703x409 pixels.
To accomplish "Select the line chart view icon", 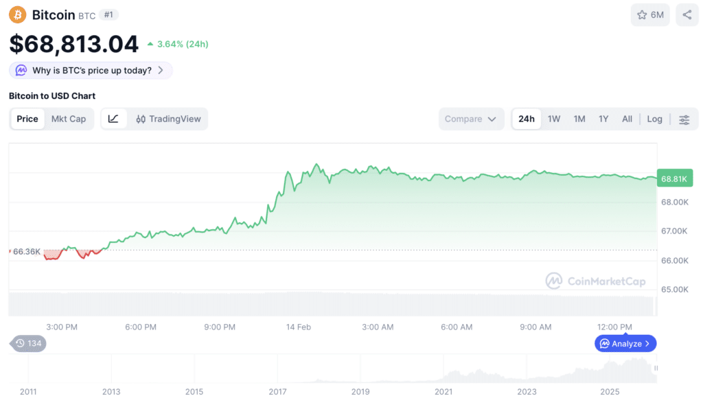I will tap(113, 119).
